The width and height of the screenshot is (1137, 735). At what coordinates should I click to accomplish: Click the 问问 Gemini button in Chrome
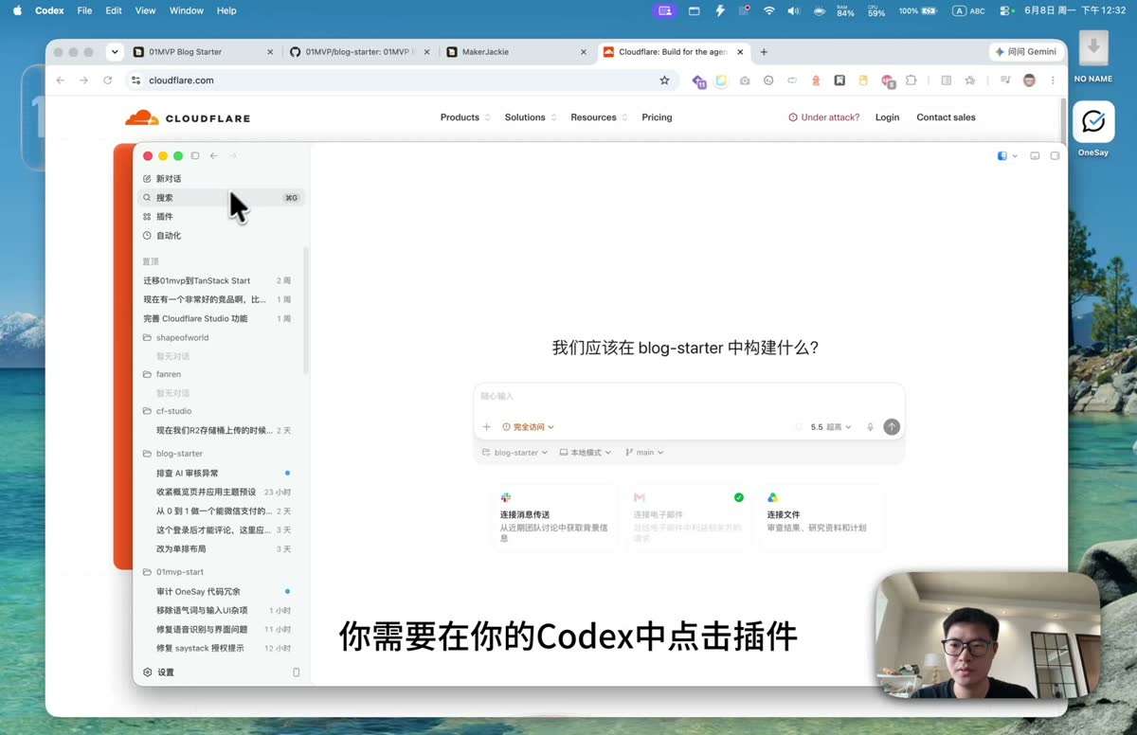point(1025,52)
